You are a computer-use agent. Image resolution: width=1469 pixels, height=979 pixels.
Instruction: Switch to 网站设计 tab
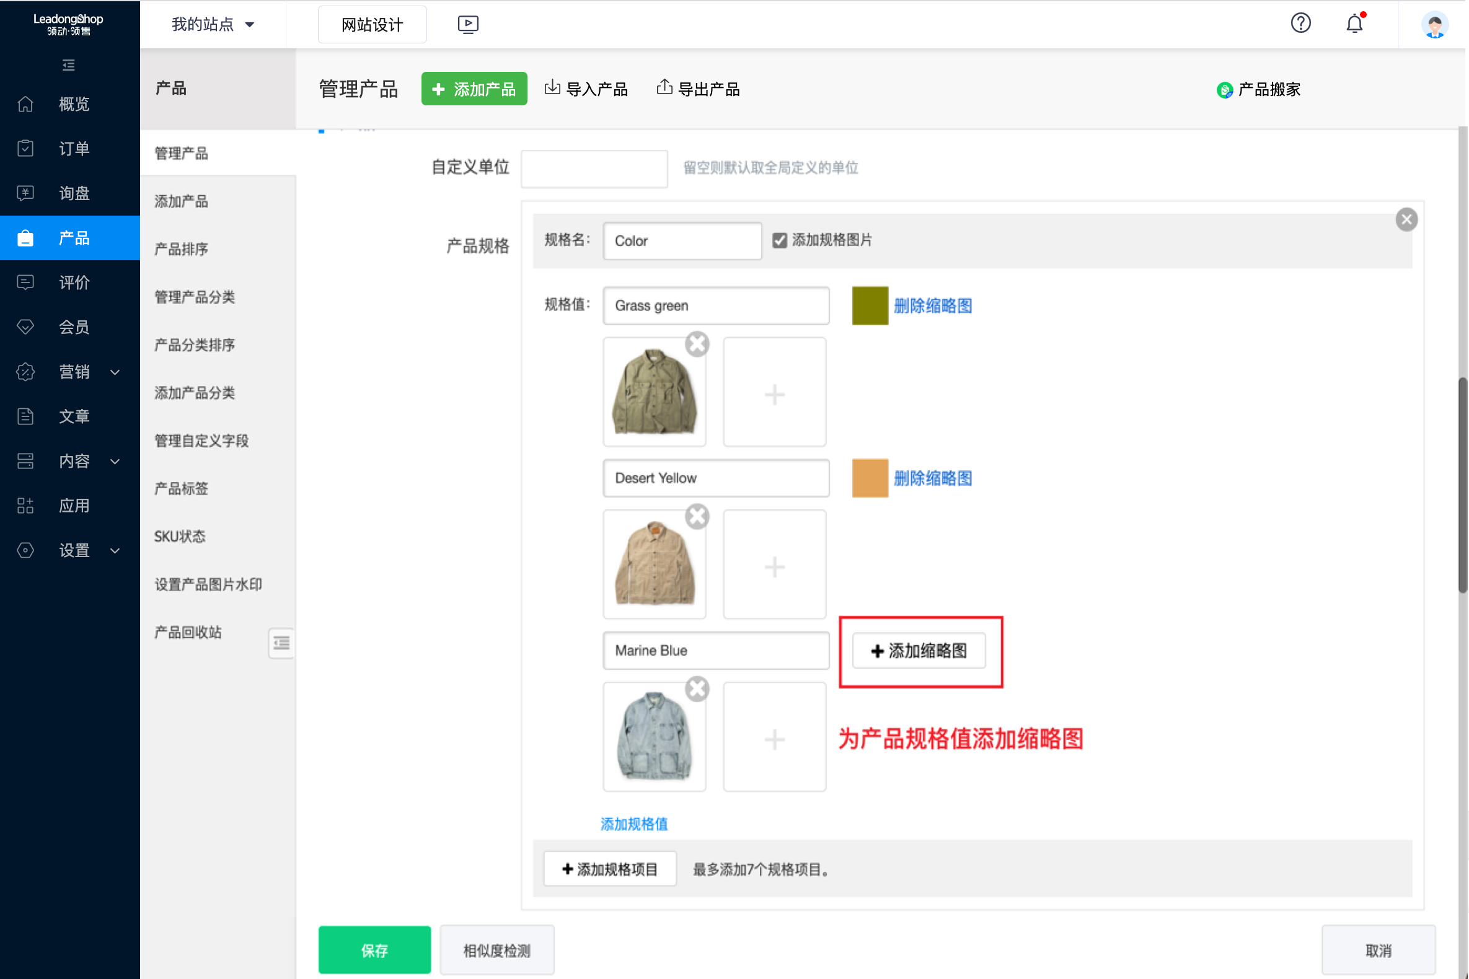click(372, 24)
